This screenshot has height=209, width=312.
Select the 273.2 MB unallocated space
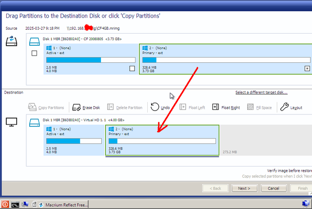266,140
